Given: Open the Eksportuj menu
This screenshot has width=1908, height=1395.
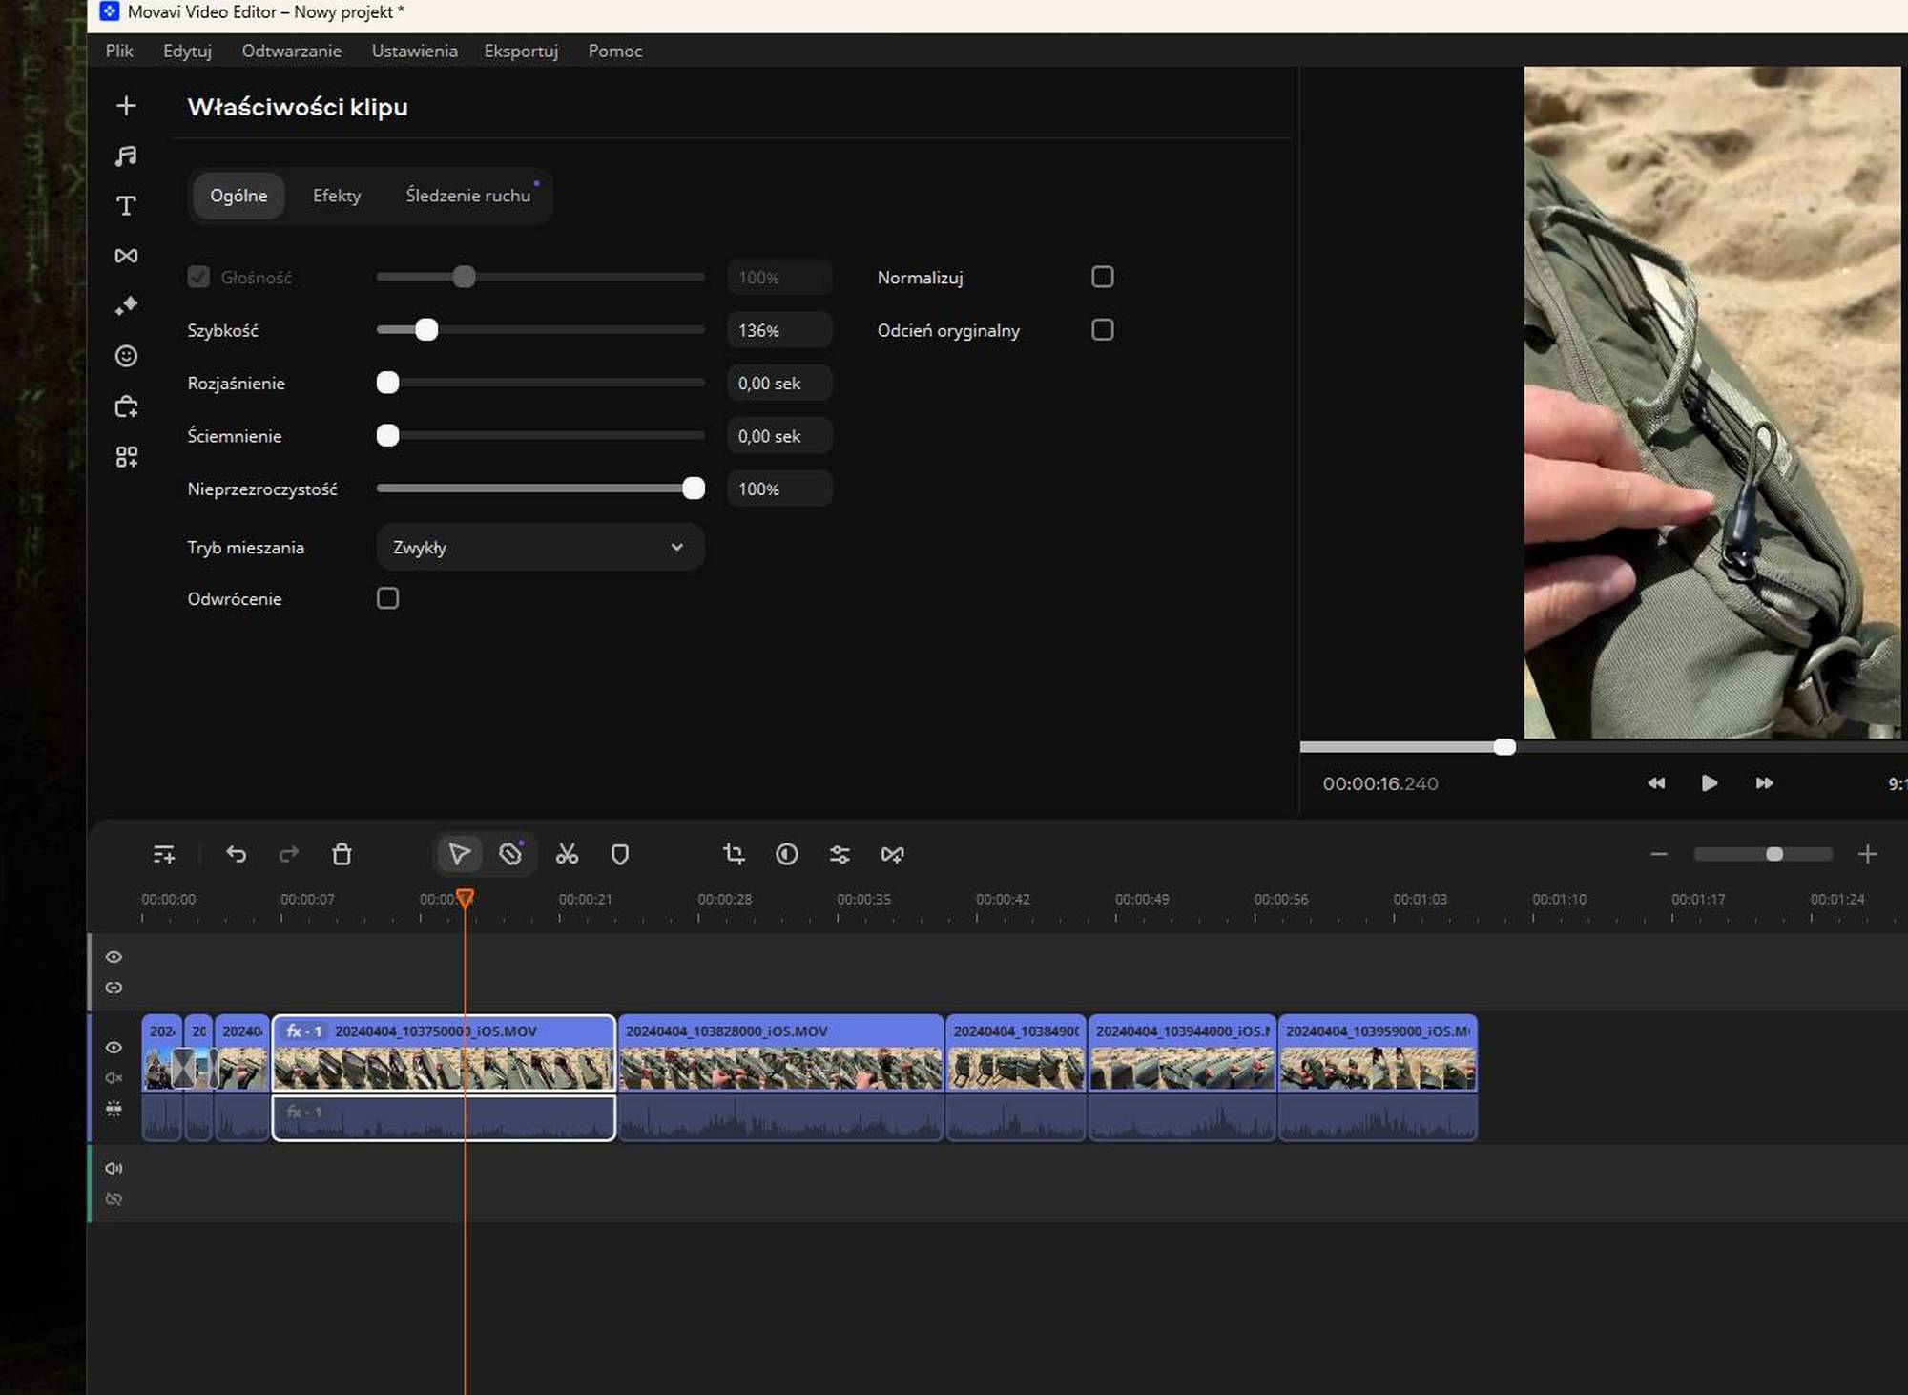Looking at the screenshot, I should tap(521, 51).
